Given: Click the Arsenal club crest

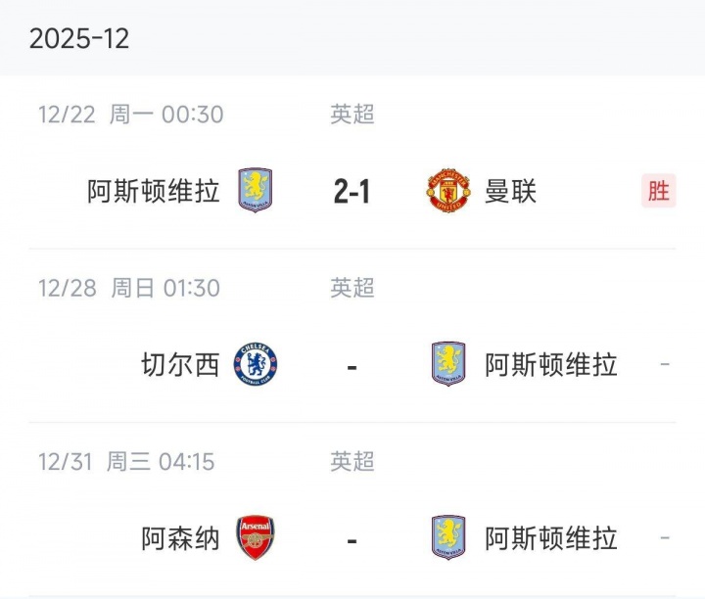Looking at the screenshot, I should [256, 537].
